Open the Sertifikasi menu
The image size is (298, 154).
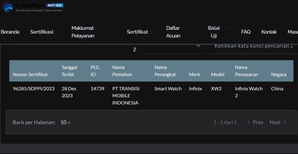42,32
